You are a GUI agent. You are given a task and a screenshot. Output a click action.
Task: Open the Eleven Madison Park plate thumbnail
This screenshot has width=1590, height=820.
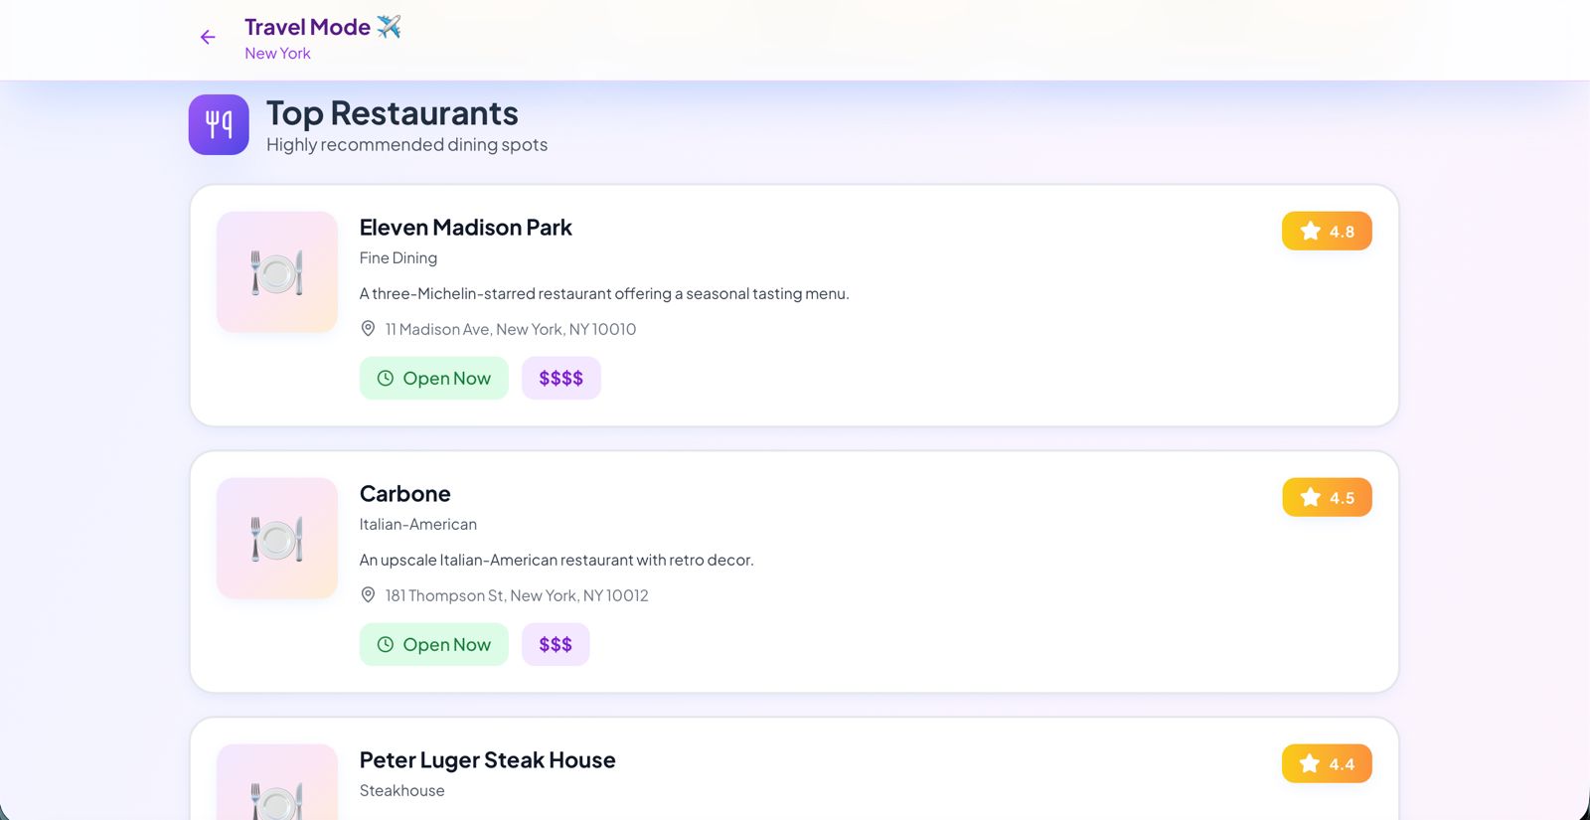(x=277, y=271)
